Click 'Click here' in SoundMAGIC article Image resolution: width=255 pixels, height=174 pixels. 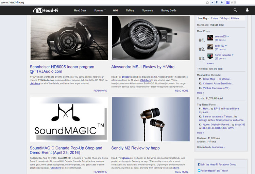point(56,168)
